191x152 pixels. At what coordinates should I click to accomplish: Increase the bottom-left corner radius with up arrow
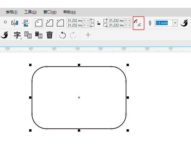(x=88, y=25)
